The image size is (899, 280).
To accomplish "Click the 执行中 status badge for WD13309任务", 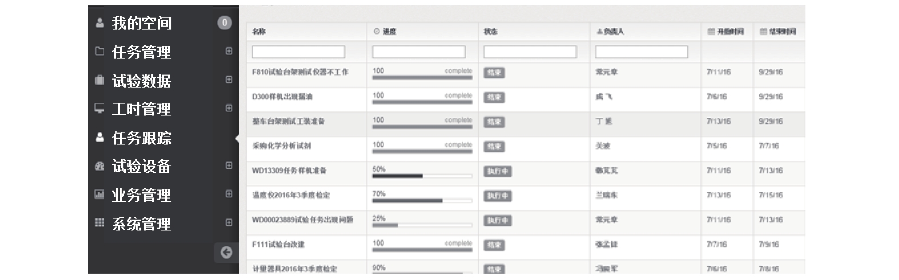I will pos(498,171).
